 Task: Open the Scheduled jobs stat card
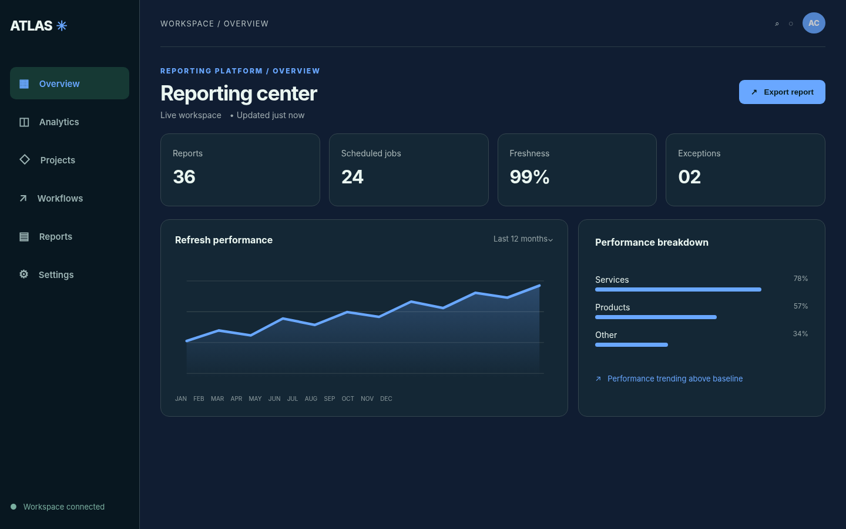click(x=409, y=170)
